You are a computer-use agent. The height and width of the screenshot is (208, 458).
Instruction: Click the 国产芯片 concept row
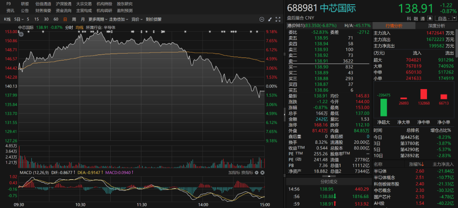[x=414, y=197]
